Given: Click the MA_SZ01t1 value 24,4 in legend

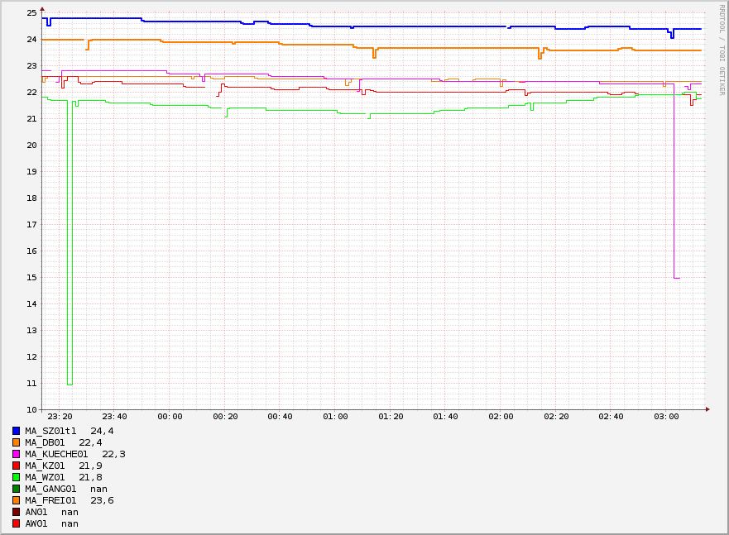Looking at the screenshot, I should point(102,431).
